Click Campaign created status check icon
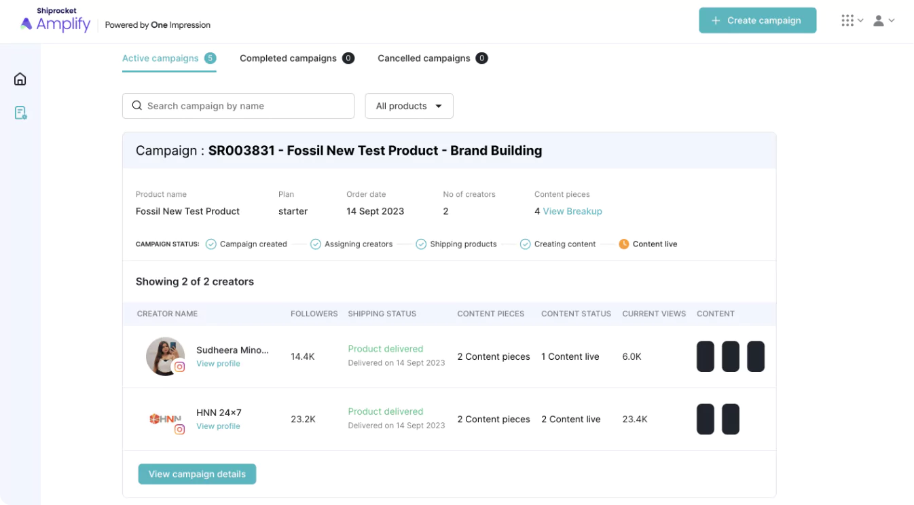Image resolution: width=914 pixels, height=505 pixels. tap(211, 244)
